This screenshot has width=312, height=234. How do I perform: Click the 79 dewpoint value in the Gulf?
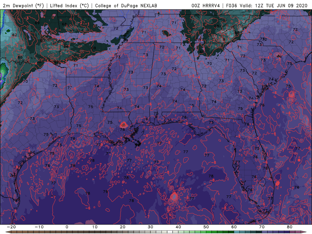(x=105, y=191)
